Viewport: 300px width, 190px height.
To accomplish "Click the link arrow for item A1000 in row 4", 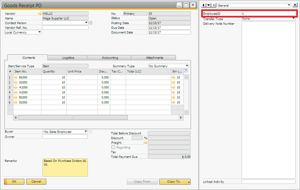I will click(x=16, y=92).
